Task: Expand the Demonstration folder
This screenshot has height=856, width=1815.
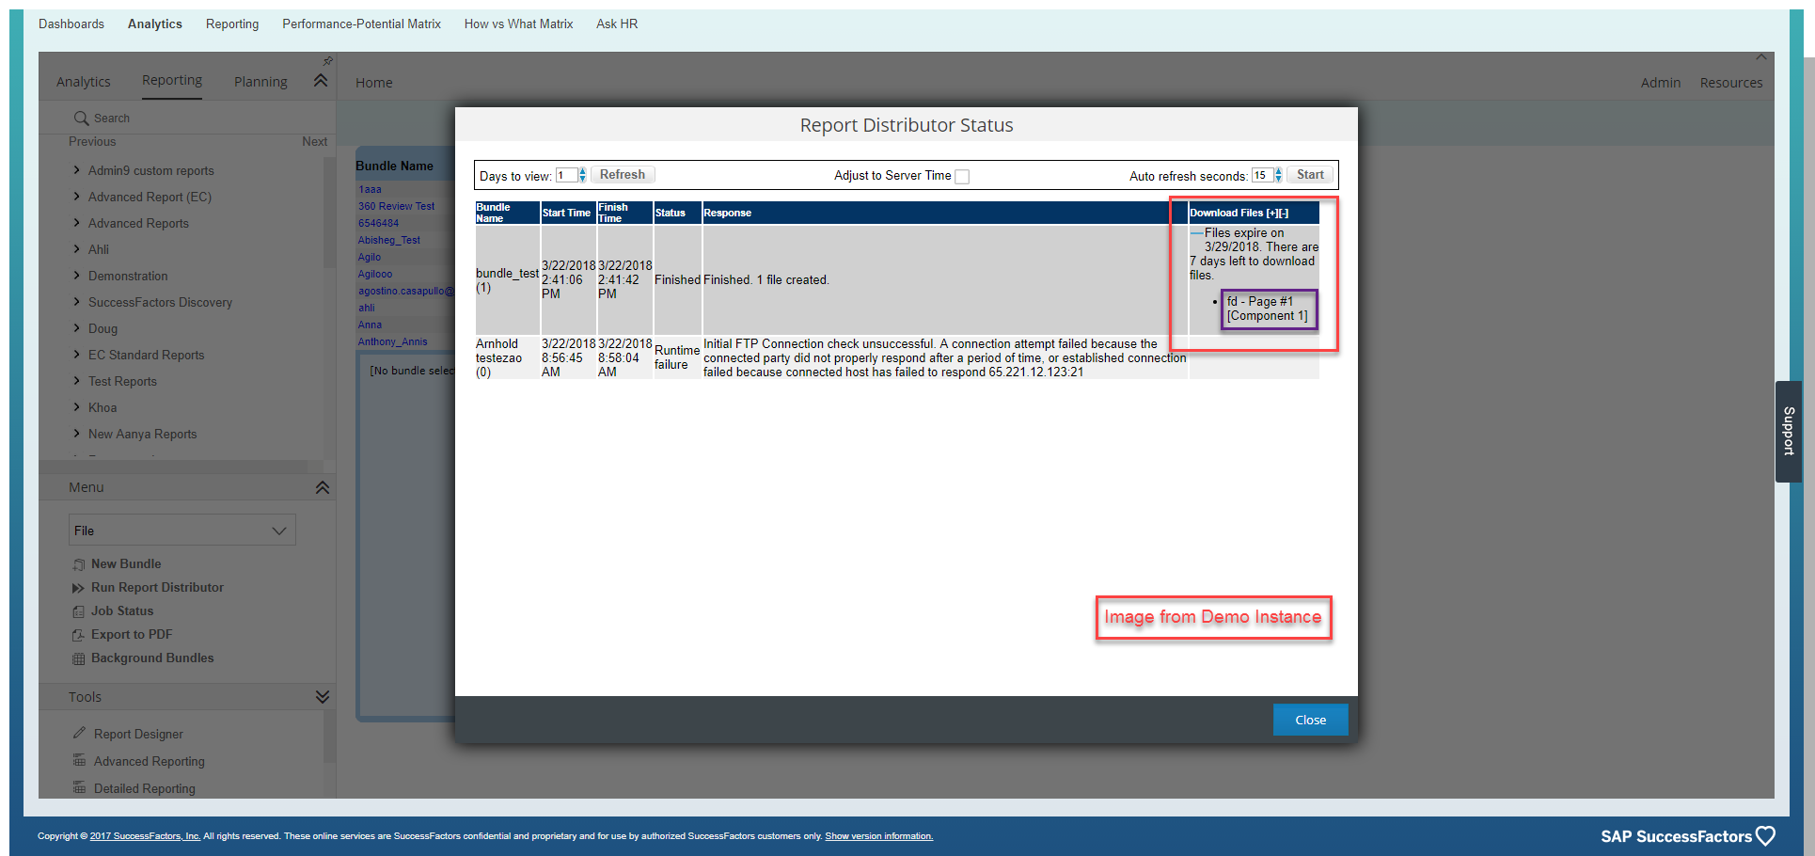Action: (x=76, y=276)
